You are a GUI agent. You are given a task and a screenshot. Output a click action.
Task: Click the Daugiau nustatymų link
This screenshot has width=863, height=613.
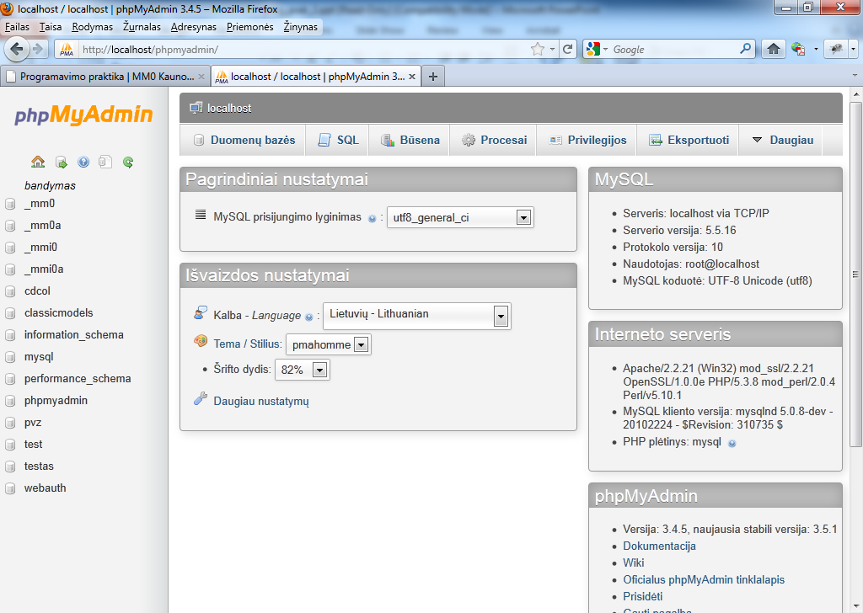click(261, 402)
